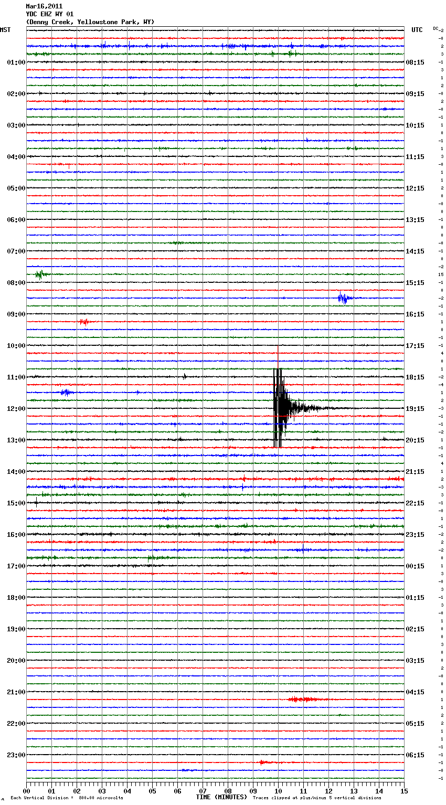446x805 pixels.
Task: Select the 14:00 MST time label
Action: click(x=16, y=472)
